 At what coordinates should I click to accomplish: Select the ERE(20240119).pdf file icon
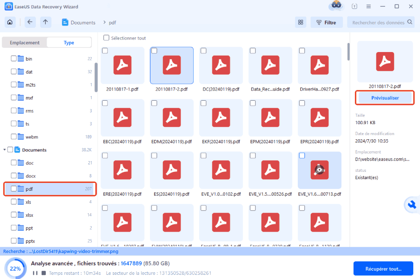122,170
